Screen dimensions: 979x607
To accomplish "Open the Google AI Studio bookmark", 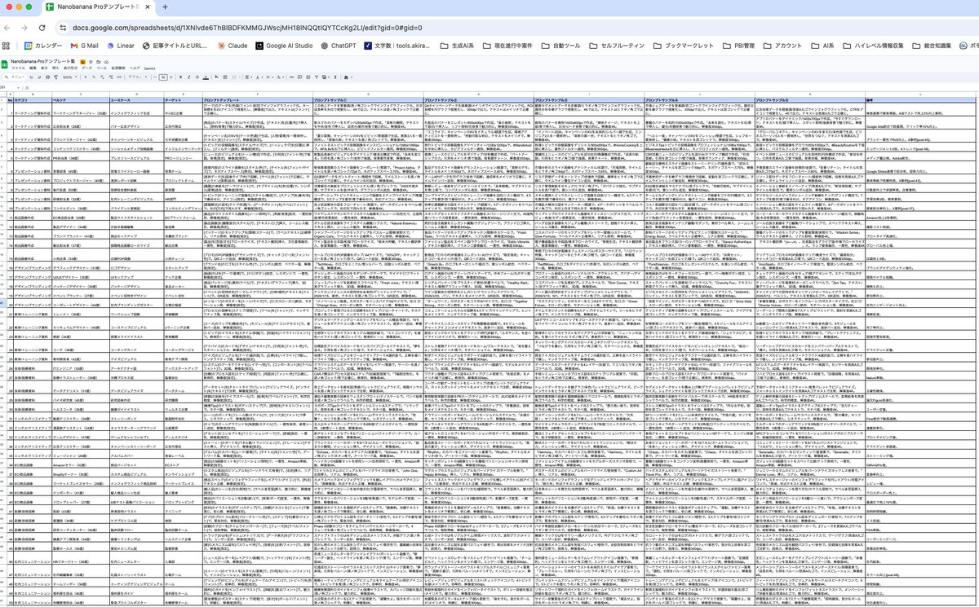I will tap(283, 46).
